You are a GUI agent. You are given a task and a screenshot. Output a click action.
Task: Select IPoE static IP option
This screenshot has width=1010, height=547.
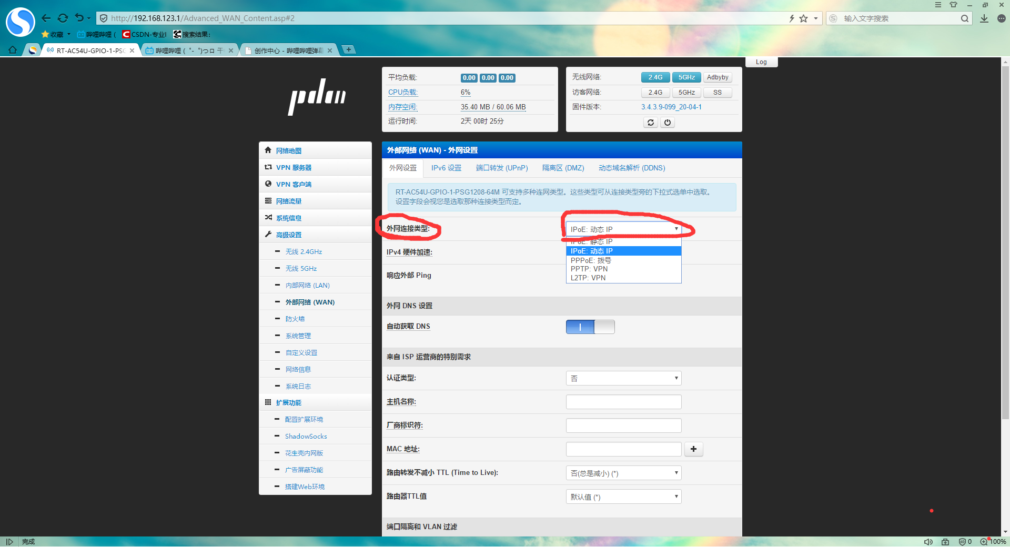624,242
